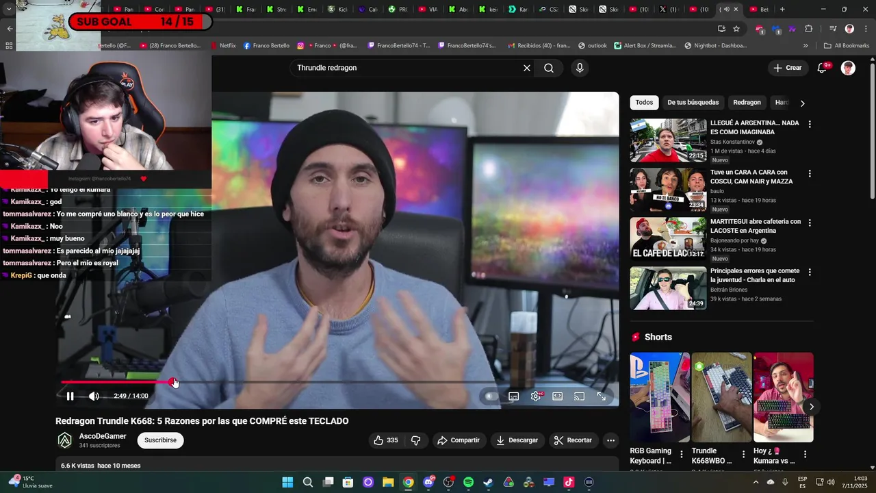
Task: Open Steam from the taskbar
Action: click(x=488, y=482)
